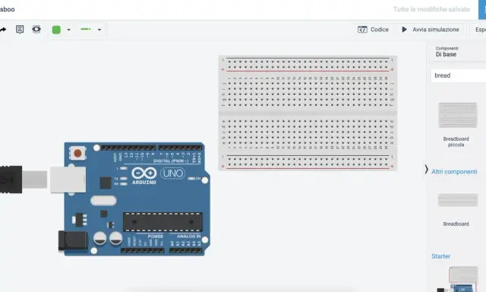Open the Codice code editor
This screenshot has height=292, width=486.
pyautogui.click(x=373, y=30)
